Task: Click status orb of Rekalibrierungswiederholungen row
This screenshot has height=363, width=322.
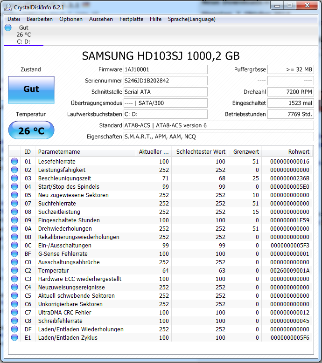Action: 14,237
